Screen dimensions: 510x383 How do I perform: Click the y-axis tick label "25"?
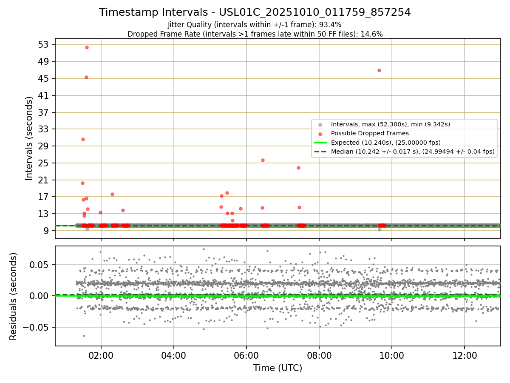[44, 163]
